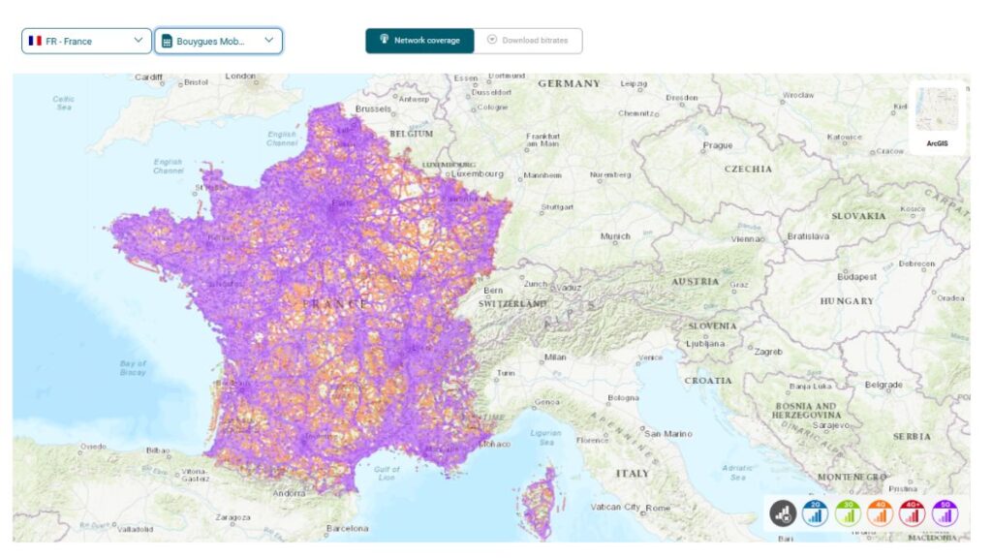Toggle the red 4G+ coverage layer icon

913,513
